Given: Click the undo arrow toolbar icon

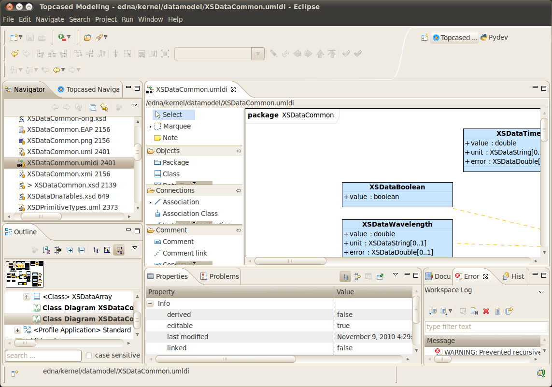Looking at the screenshot, I should 14,54.
